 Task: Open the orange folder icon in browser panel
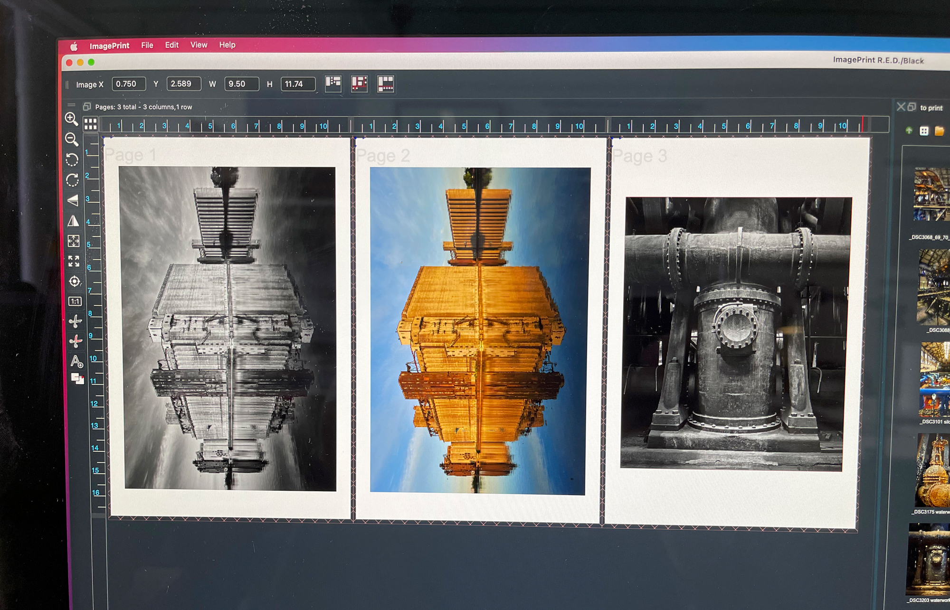939,131
